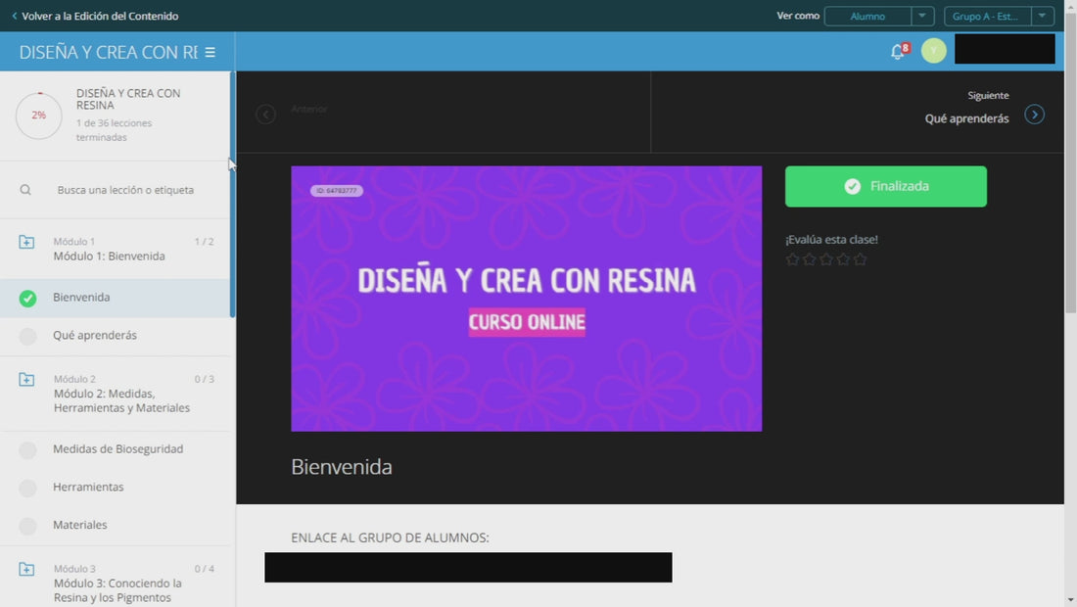Click the ENLACE AL GRUPO DE ALUMNOS text
This screenshot has height=607, width=1077.
[390, 537]
